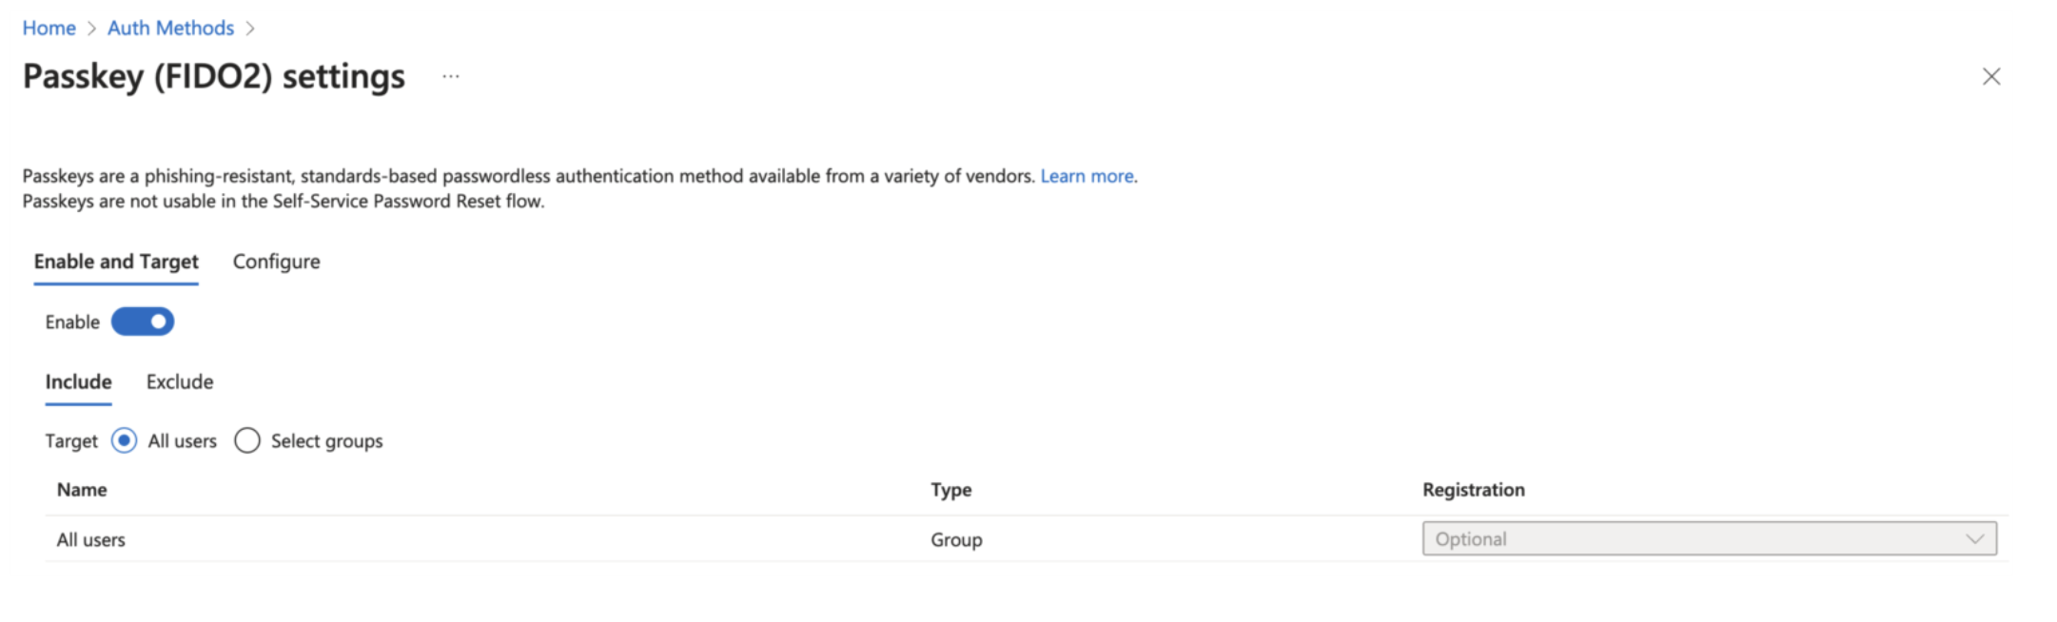Close the Passkey (FIDO2) settings pane
Viewport: 2057px width, 622px height.
tap(1992, 76)
